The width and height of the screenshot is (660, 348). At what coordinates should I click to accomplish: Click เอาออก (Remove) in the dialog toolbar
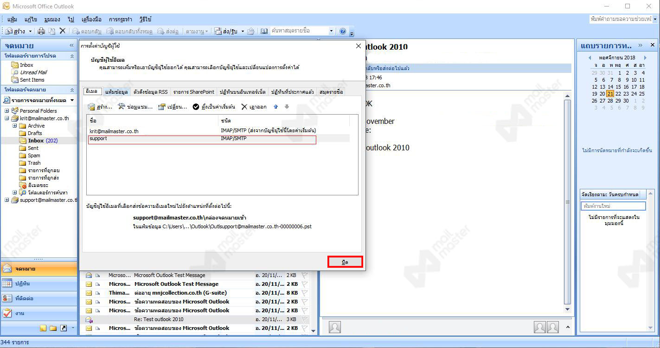click(x=254, y=107)
